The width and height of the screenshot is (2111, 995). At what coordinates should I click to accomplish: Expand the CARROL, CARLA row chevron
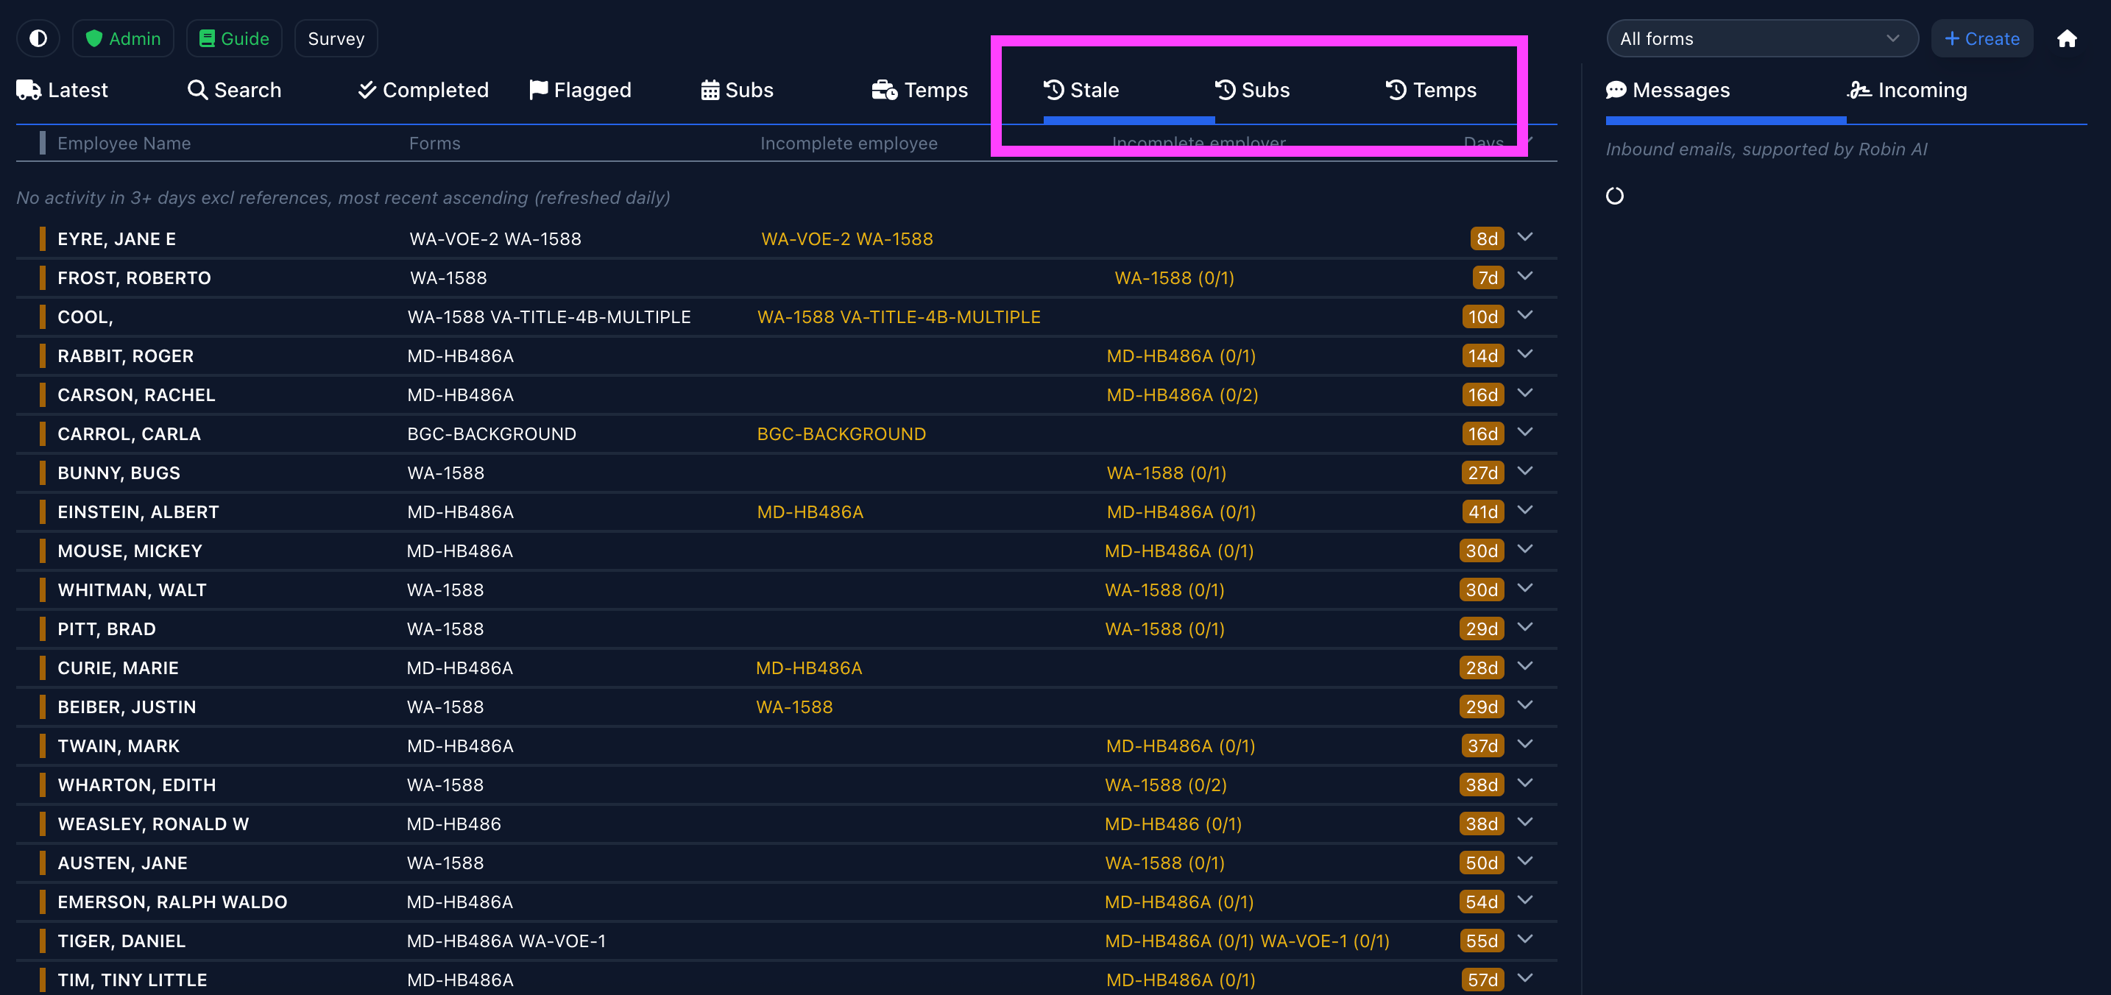coord(1524,433)
